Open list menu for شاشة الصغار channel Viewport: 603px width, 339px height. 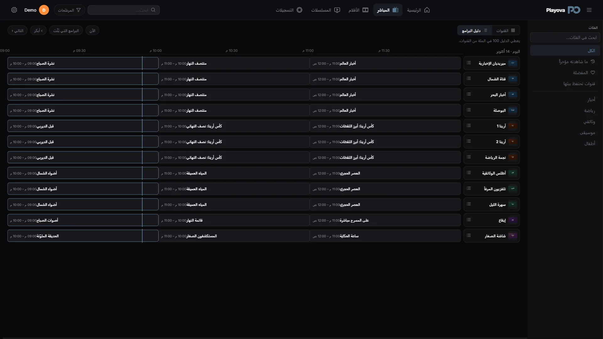pyautogui.click(x=469, y=236)
